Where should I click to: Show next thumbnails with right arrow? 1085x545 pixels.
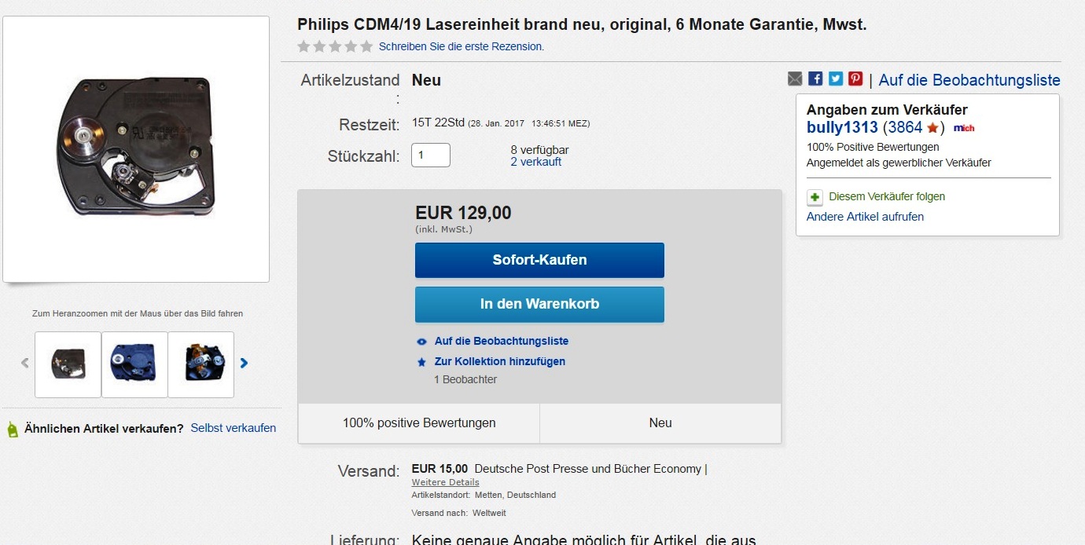244,363
